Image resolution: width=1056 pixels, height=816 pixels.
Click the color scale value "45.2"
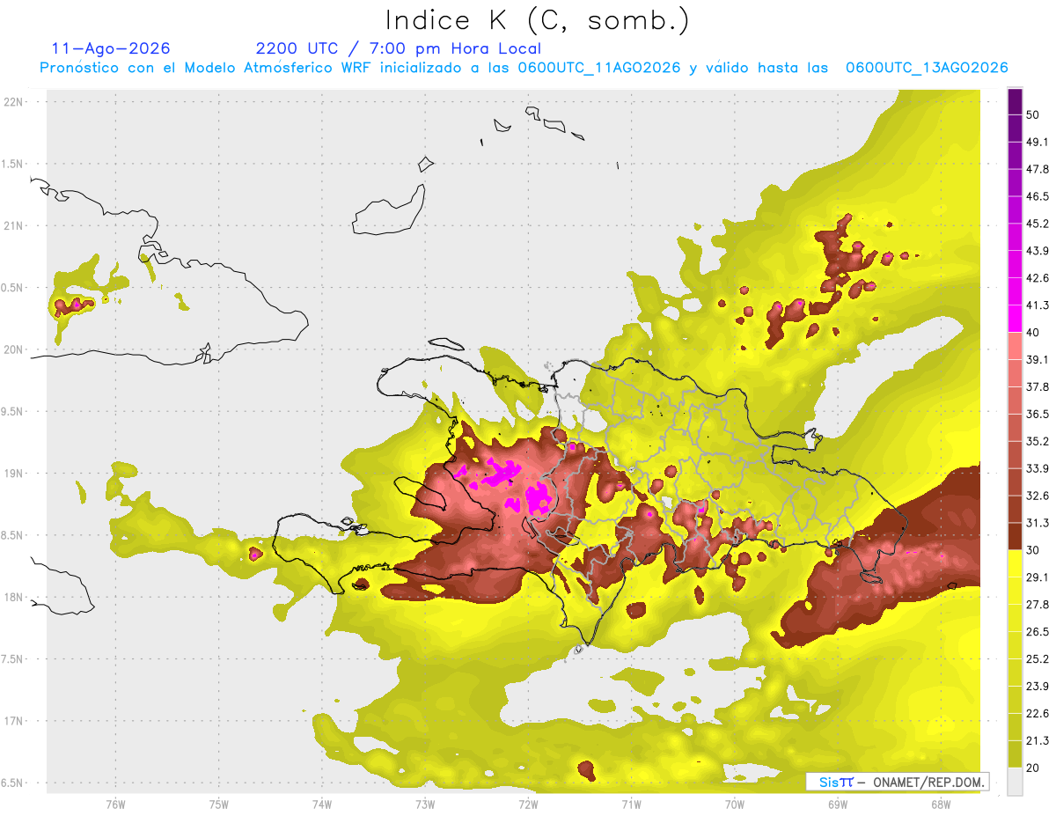[1037, 224]
